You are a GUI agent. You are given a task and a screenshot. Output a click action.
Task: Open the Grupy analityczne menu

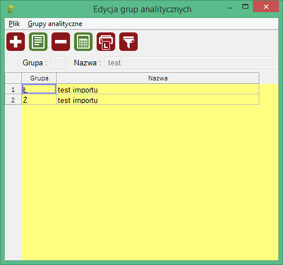click(55, 24)
